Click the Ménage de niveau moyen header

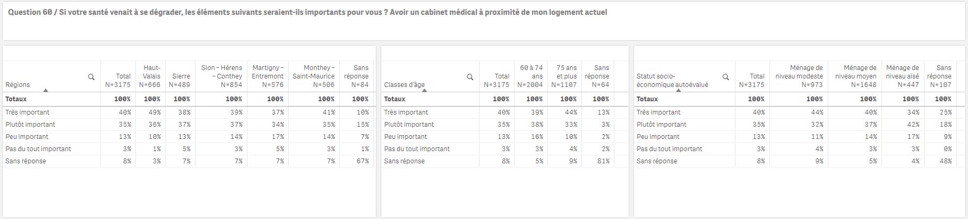(855, 76)
